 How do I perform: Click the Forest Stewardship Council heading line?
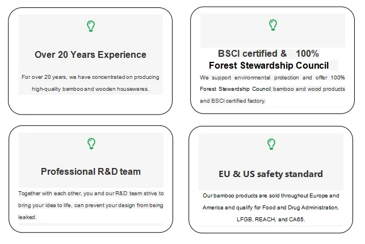[269, 65]
